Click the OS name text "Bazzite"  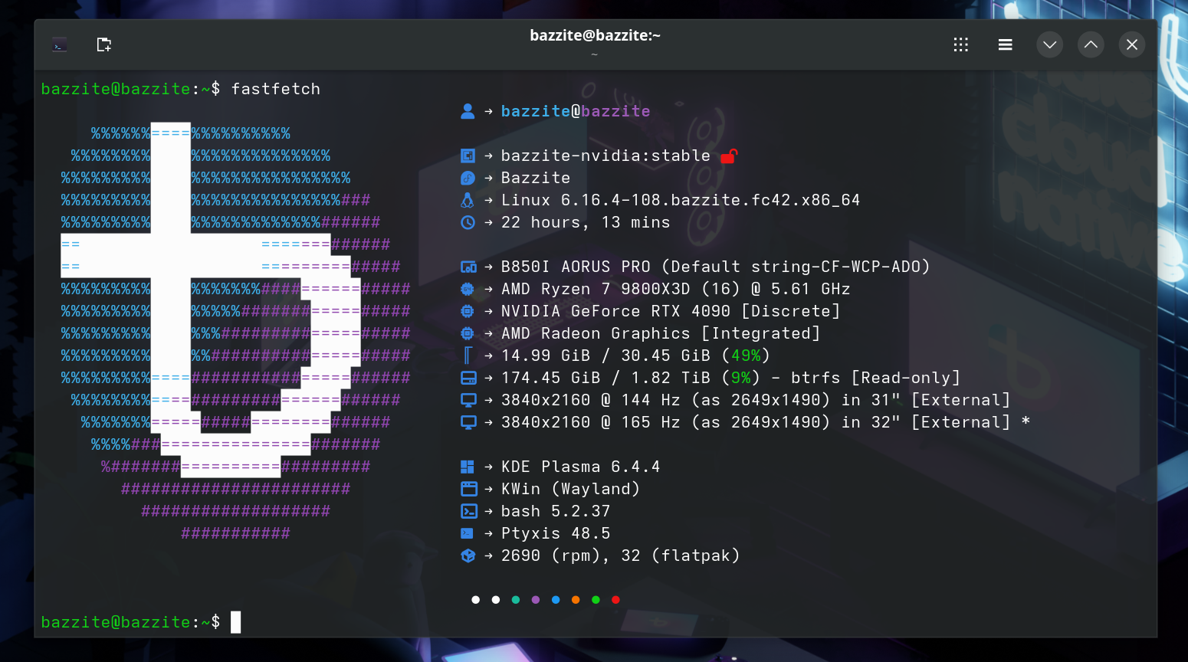tap(536, 178)
